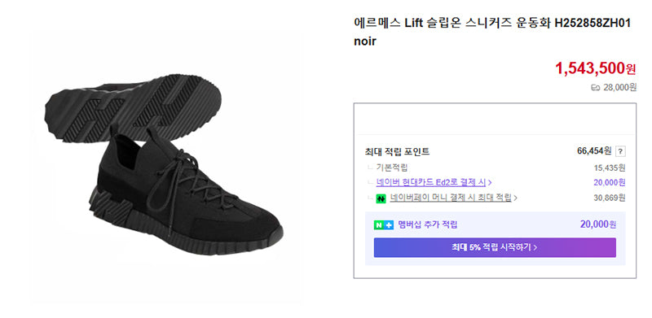Screen dimensions: 652x318
Task: Click the 66,454원 total points amount
Action: point(594,151)
